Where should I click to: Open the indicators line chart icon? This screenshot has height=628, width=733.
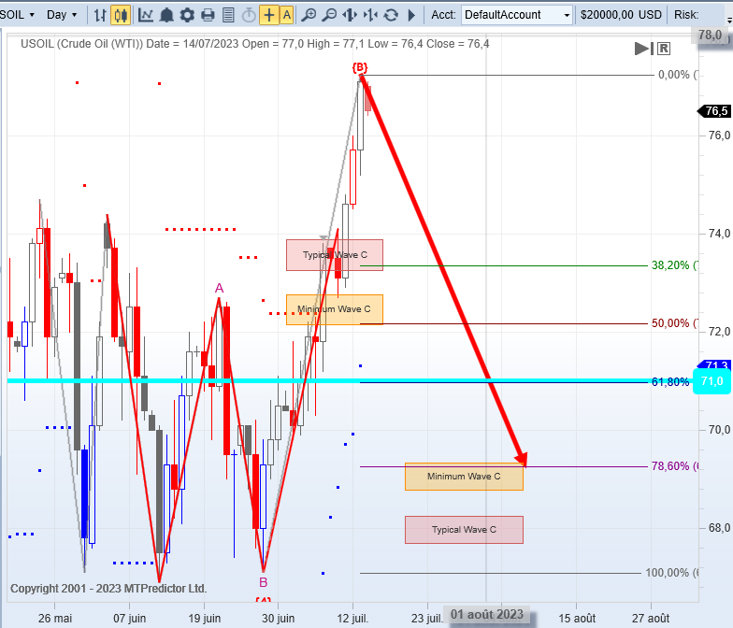point(146,15)
